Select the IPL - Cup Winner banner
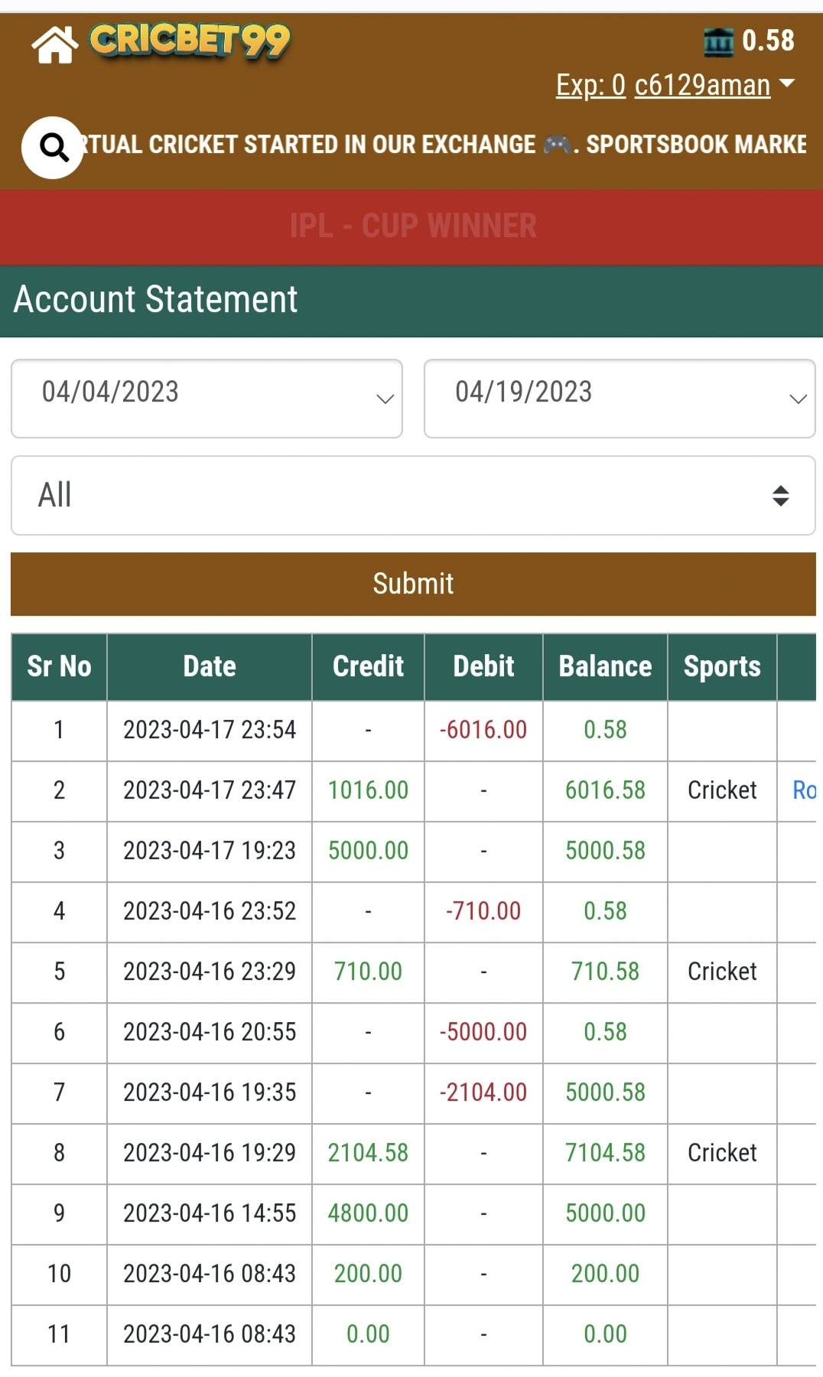The image size is (823, 1377). tap(413, 226)
